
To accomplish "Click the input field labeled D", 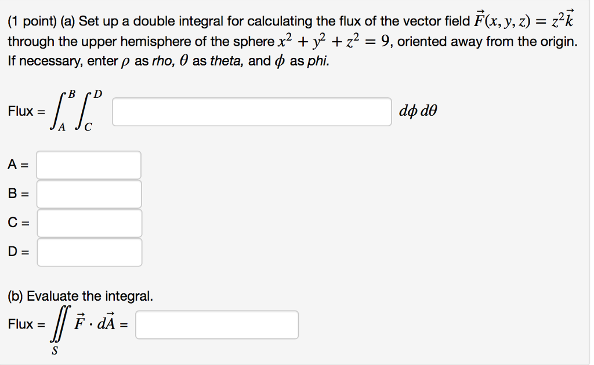I will [88, 252].
